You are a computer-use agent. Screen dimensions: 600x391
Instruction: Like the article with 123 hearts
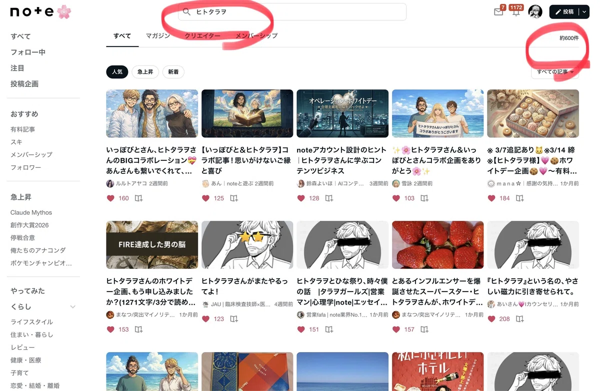pyautogui.click(x=205, y=319)
